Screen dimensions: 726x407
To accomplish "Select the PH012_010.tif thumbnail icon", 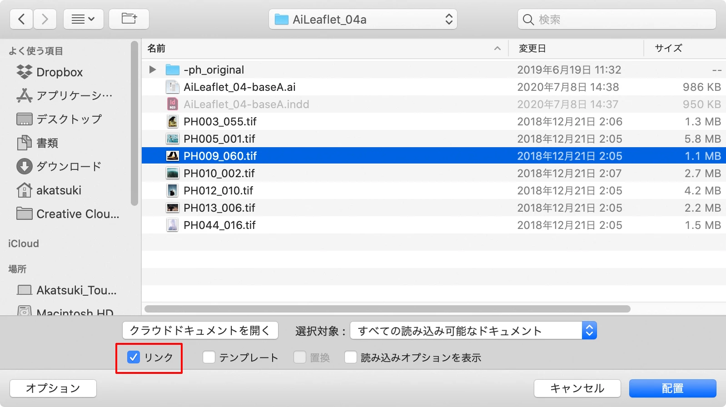I will [x=173, y=190].
